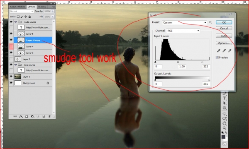The width and height of the screenshot is (249, 149).
Task: Toggle Quick Mask mode icon
Action: (224, 144)
